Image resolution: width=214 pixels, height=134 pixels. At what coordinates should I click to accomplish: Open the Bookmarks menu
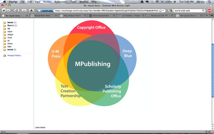point(61,2)
